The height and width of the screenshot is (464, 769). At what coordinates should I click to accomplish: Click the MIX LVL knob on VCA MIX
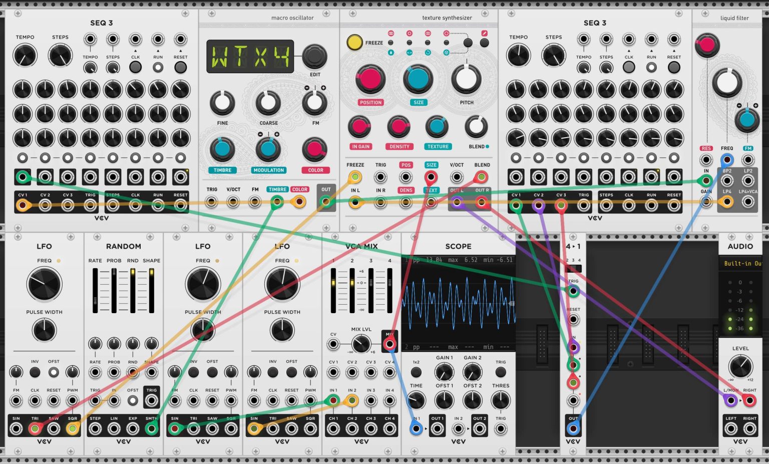tap(361, 344)
